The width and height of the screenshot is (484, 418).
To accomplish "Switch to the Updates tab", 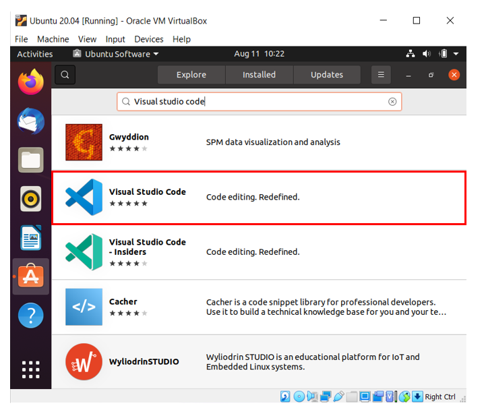I will coord(327,75).
